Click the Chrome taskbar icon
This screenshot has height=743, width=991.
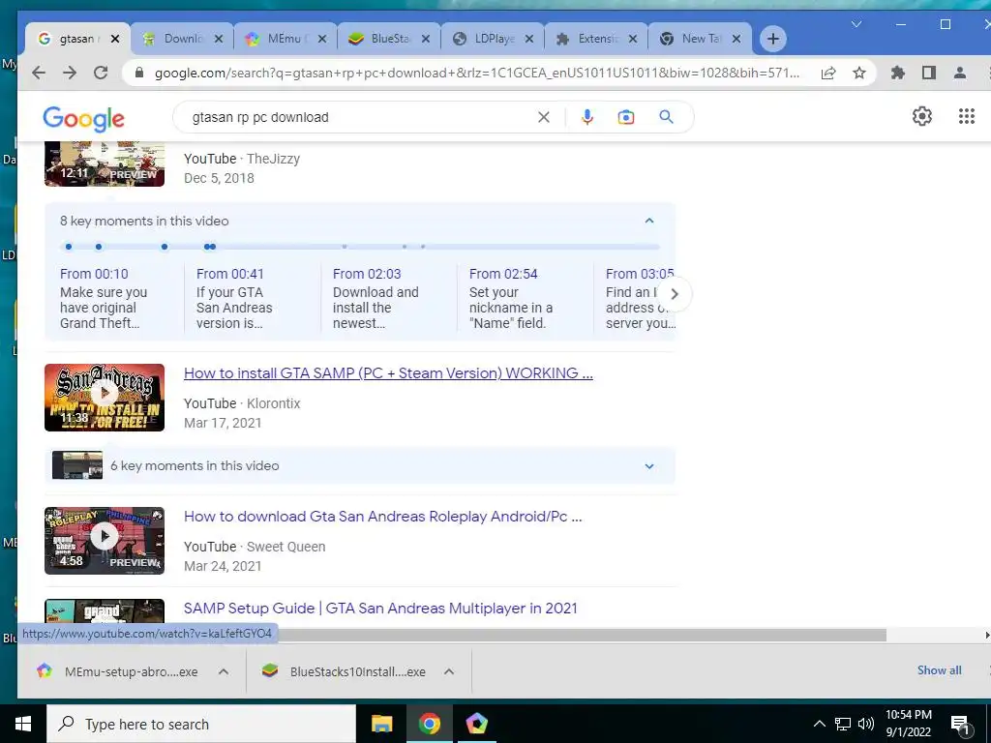(x=429, y=724)
